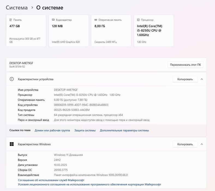Collapse the Характеристики Windows section
This screenshot has height=191, width=215.
pos(202,144)
